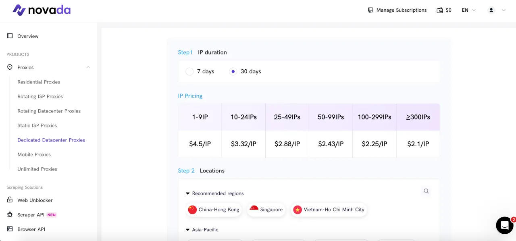Open Static ISP Proxies page
Image resolution: width=516 pixels, height=241 pixels.
(x=37, y=125)
